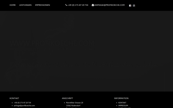Click footer phone number under KONTAKT

[22, 103]
